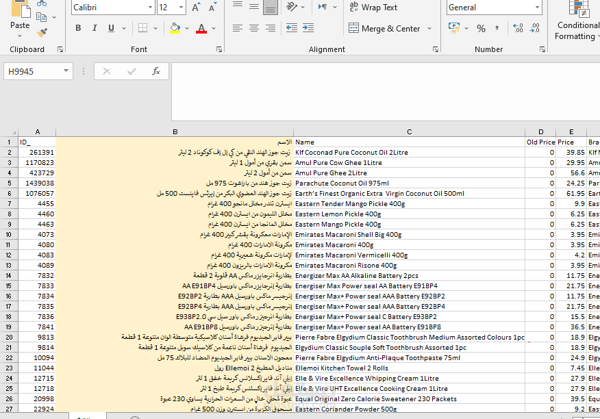
Task: Open Merge & Center dropdown arrow
Action: tap(429, 28)
